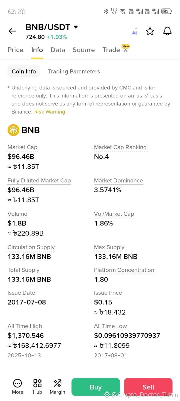Open price alert bell icon
This screenshot has width=180, height=401.
click(167, 31)
